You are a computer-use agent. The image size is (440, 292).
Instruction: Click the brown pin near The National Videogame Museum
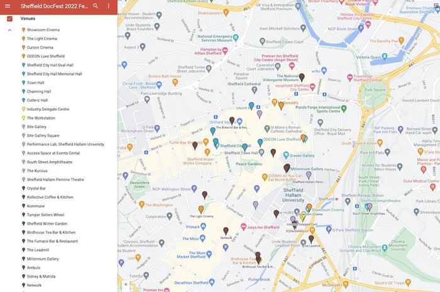(x=302, y=77)
